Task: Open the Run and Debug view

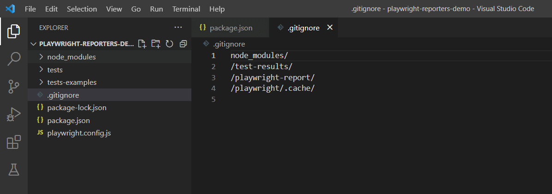Action: (14, 114)
